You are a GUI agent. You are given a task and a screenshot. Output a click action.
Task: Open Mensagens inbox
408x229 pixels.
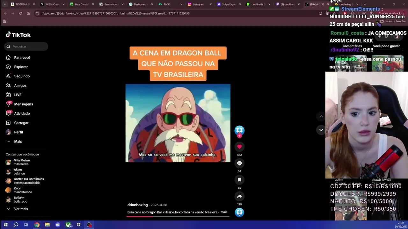[x=24, y=104]
